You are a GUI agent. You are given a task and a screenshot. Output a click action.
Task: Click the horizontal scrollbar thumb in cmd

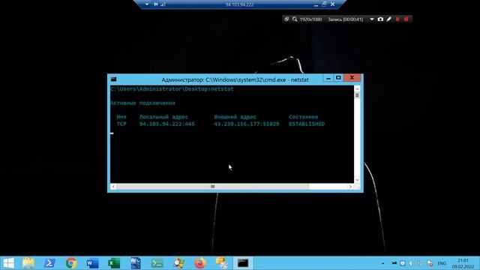[x=213, y=187]
